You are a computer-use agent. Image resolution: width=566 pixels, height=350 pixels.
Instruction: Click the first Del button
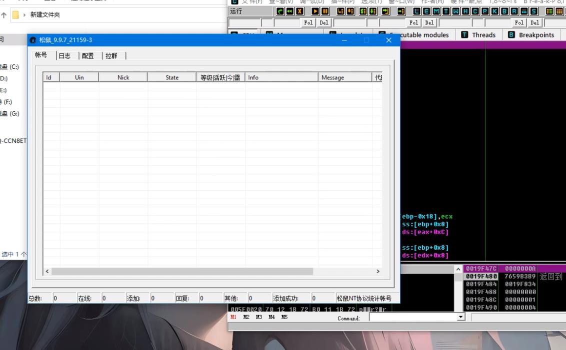[324, 22]
